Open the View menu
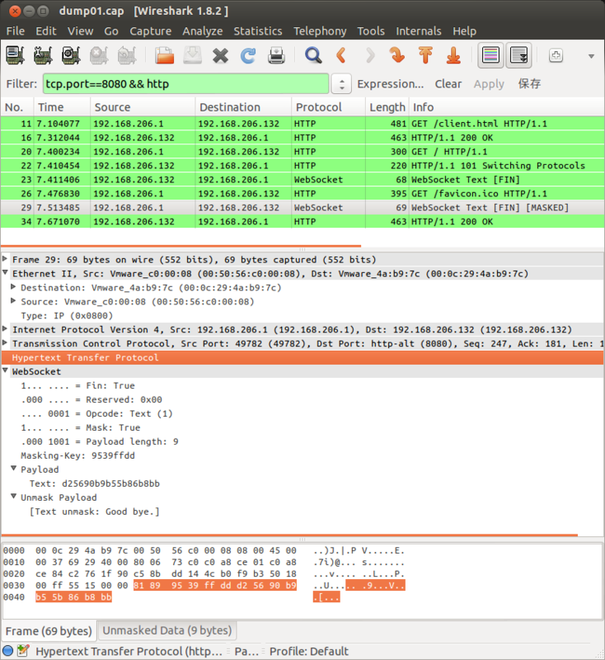 (80, 31)
